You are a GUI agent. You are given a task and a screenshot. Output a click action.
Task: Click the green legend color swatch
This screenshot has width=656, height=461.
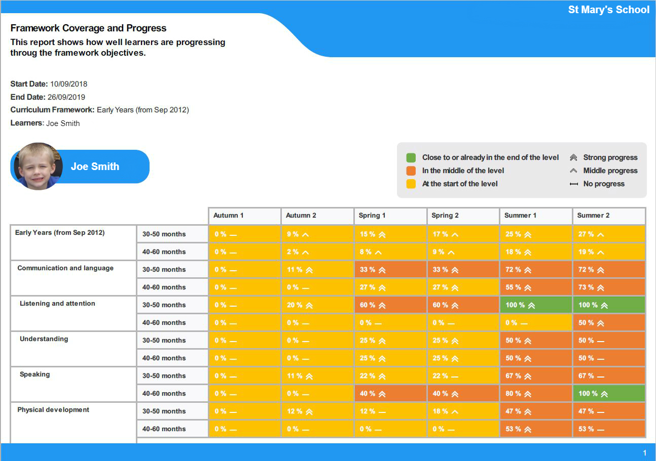click(x=411, y=157)
